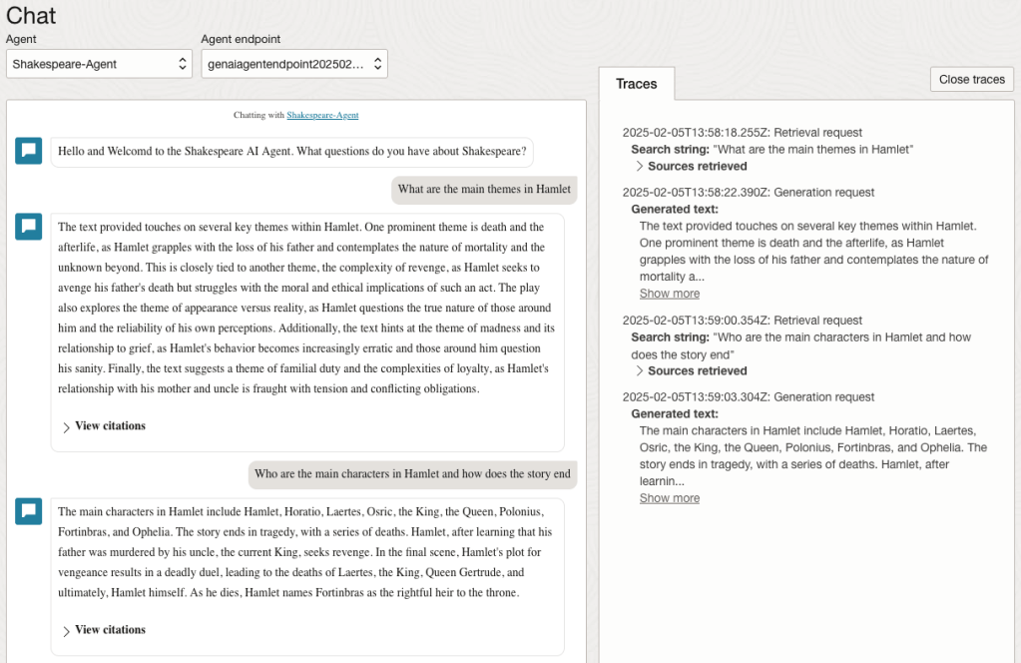The width and height of the screenshot is (1021, 663).
Task: Click the 13:58:18 Retrieval request trace entry
Action: (742, 133)
